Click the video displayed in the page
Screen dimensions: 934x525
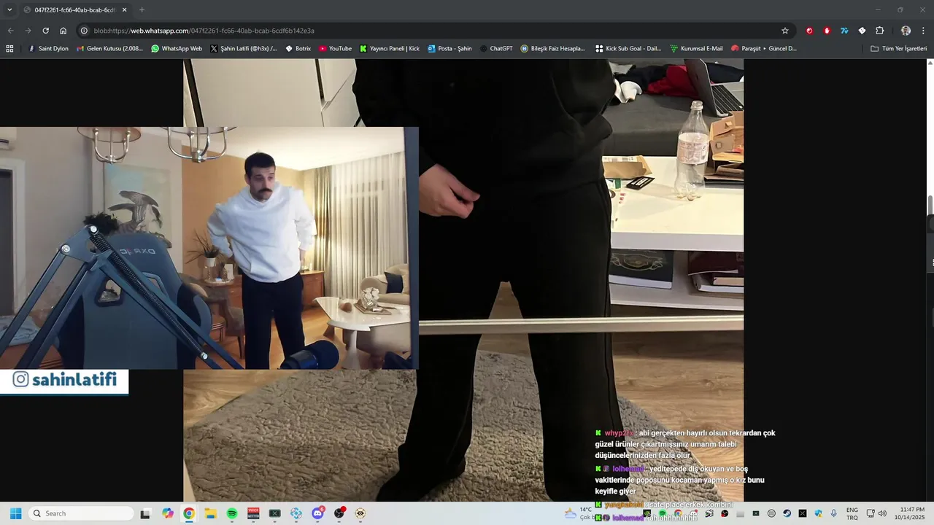463,281
